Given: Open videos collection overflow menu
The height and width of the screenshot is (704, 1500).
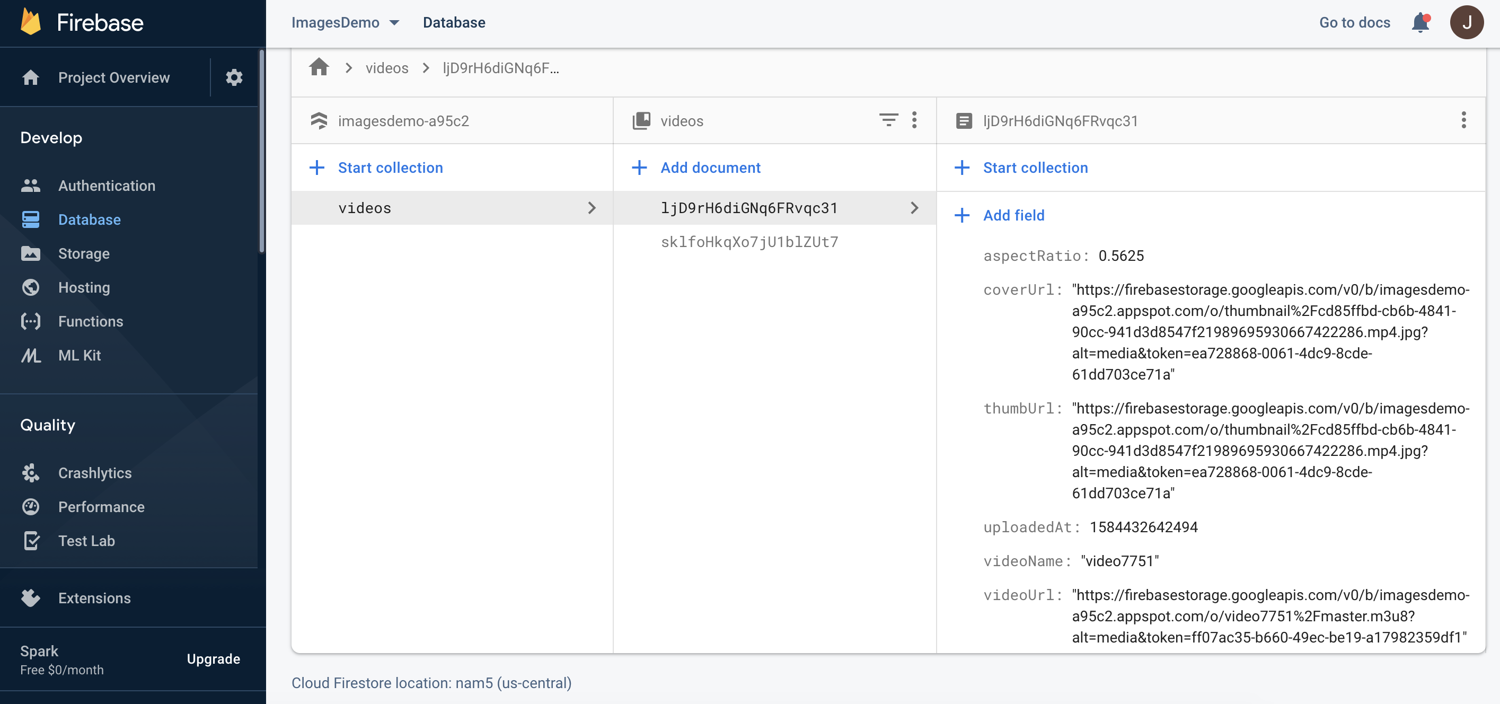Looking at the screenshot, I should [x=914, y=120].
